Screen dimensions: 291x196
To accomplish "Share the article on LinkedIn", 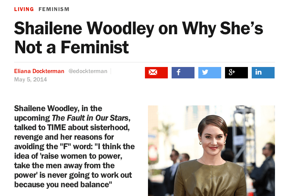I will tap(263, 72).
